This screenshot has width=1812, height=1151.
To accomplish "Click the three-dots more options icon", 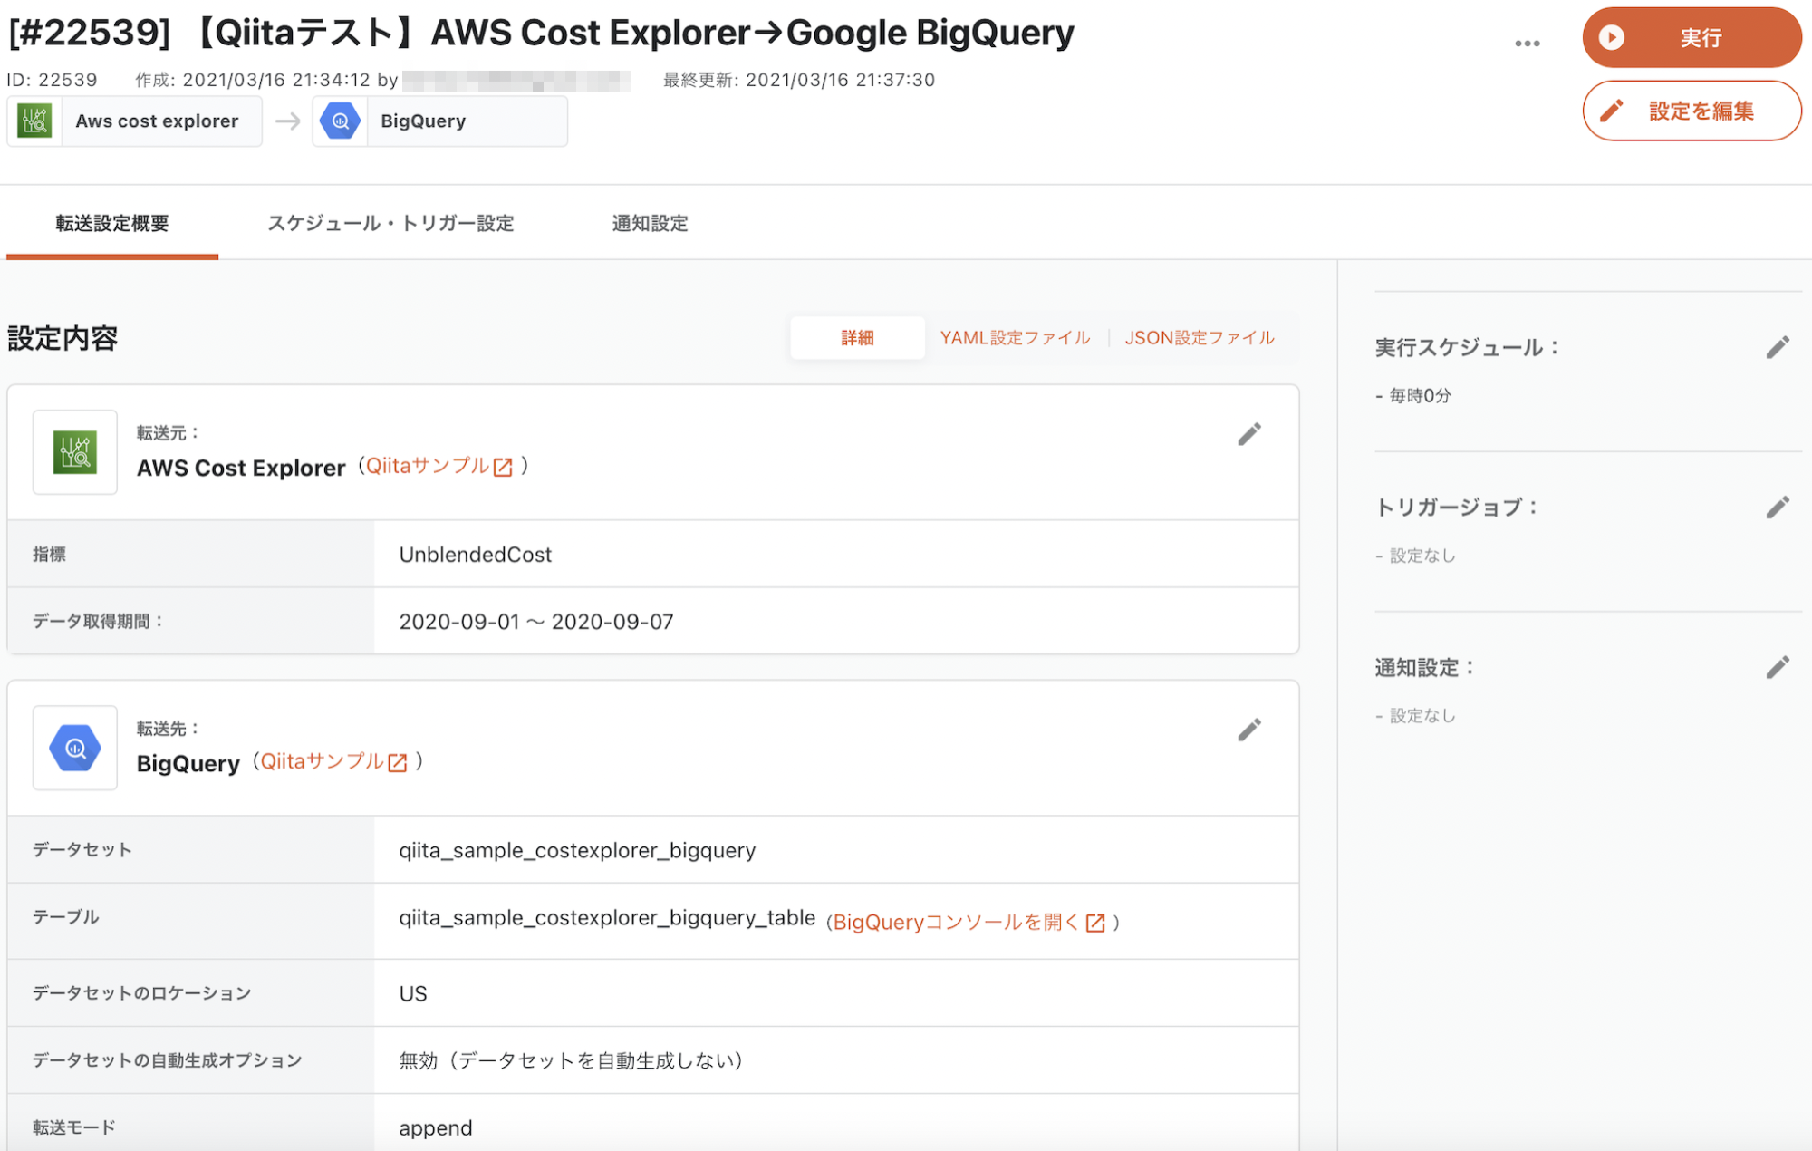I will coord(1528,43).
